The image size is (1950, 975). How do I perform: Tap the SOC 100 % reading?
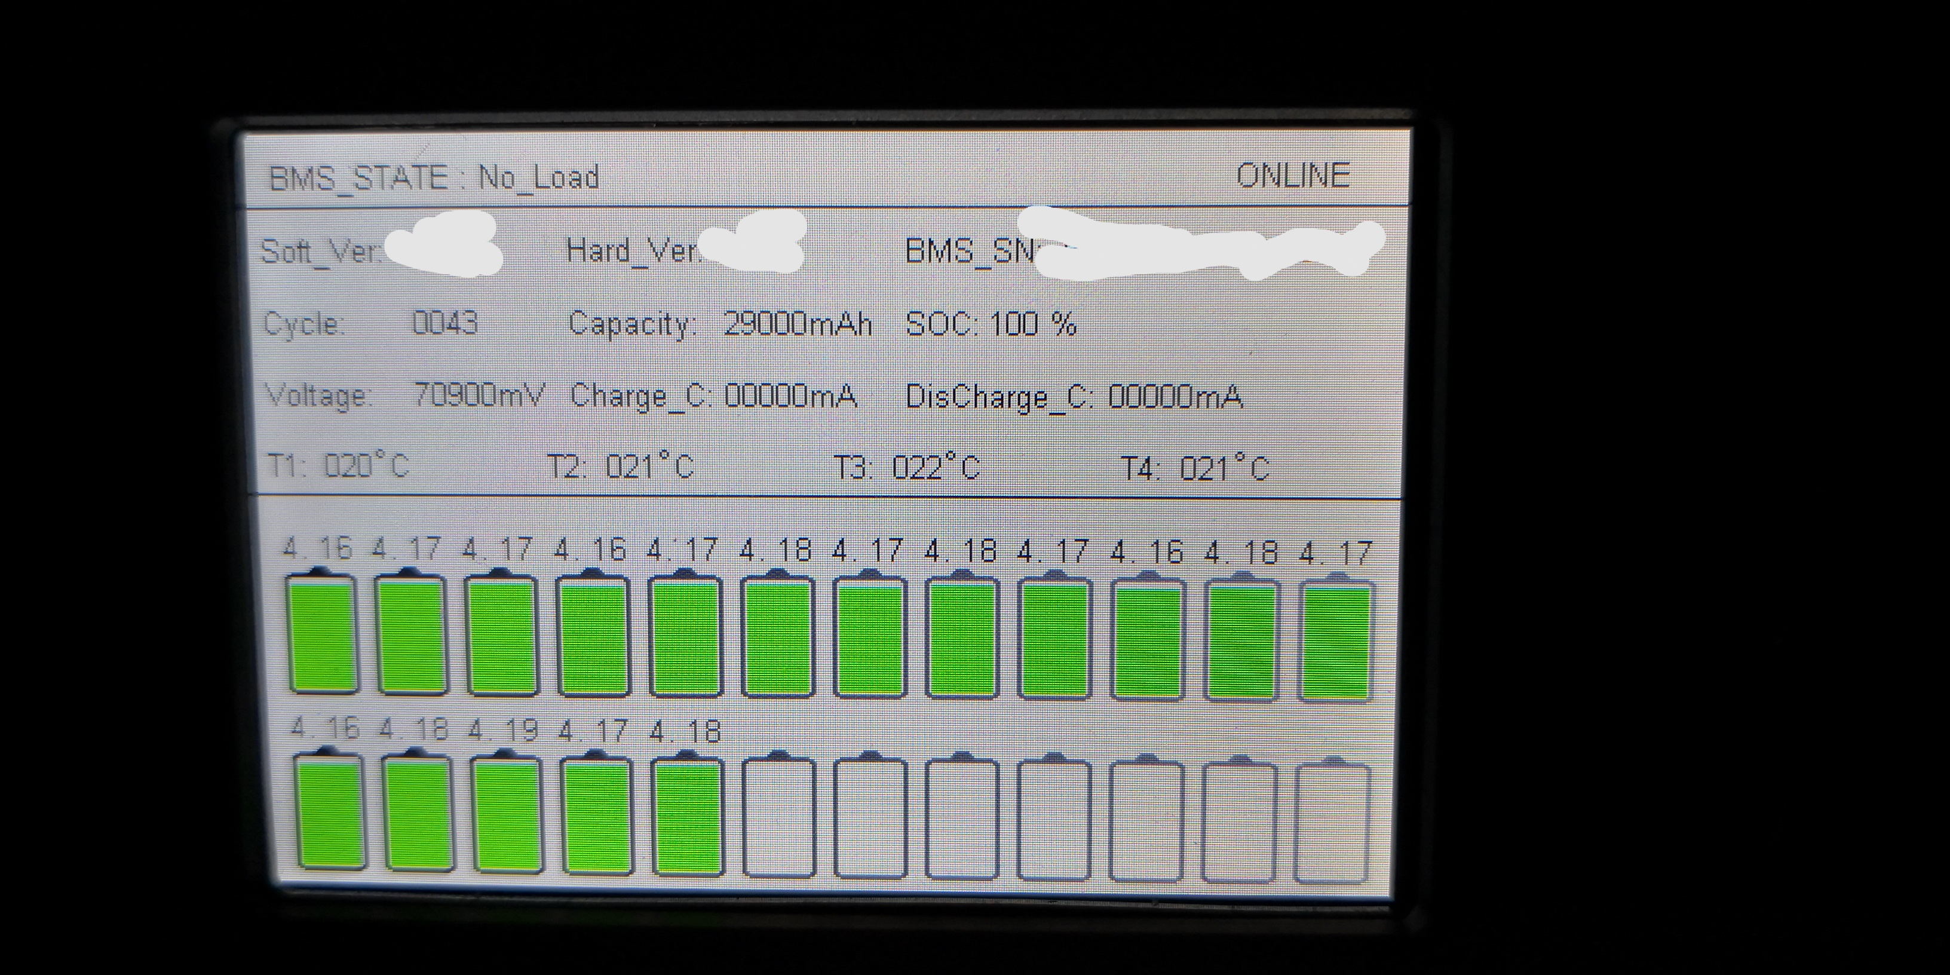[991, 324]
